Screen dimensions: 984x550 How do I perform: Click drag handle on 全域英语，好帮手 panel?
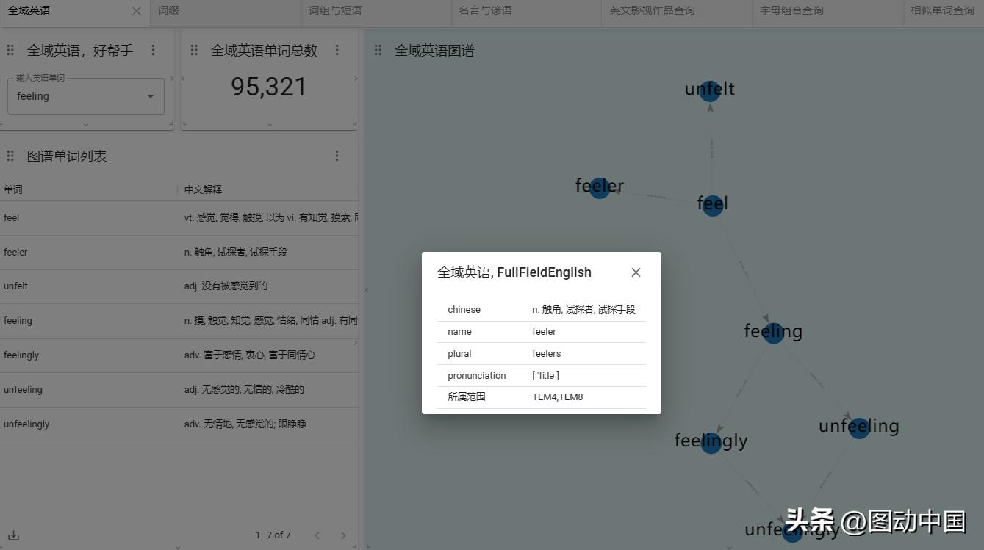click(10, 50)
